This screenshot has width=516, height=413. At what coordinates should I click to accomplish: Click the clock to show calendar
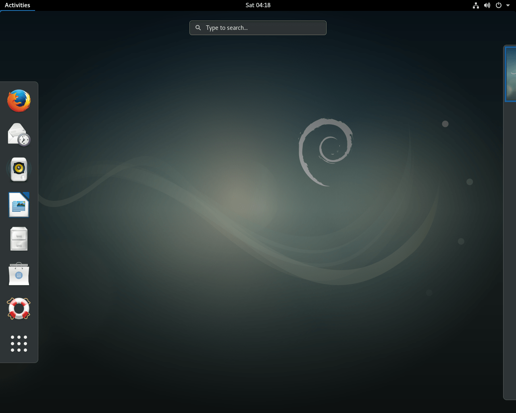click(258, 5)
